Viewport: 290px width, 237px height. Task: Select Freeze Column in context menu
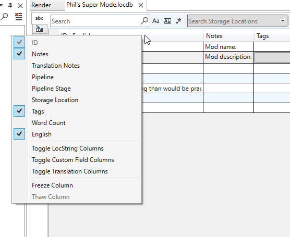[52, 185]
